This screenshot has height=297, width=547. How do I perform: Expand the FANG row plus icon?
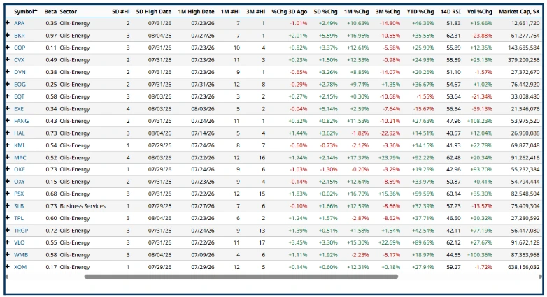(x=7, y=121)
